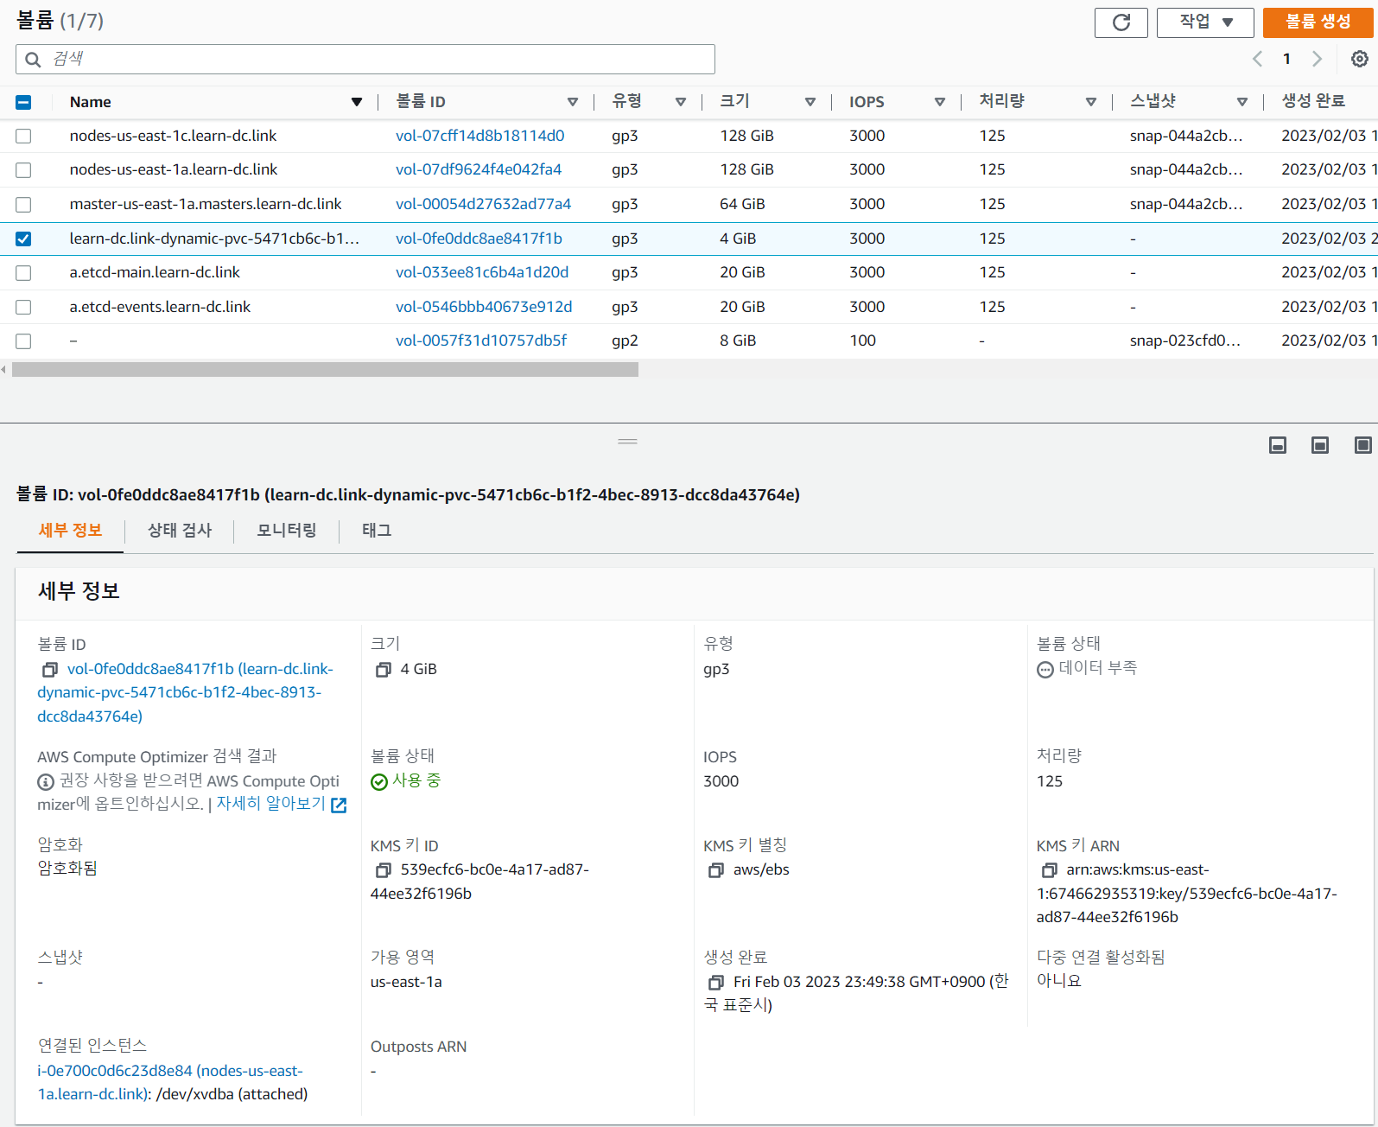Toggle the select-all header checkbox

click(x=23, y=102)
